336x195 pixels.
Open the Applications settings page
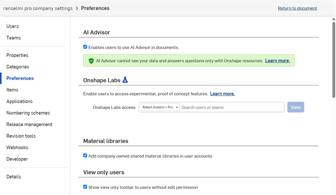tap(19, 102)
